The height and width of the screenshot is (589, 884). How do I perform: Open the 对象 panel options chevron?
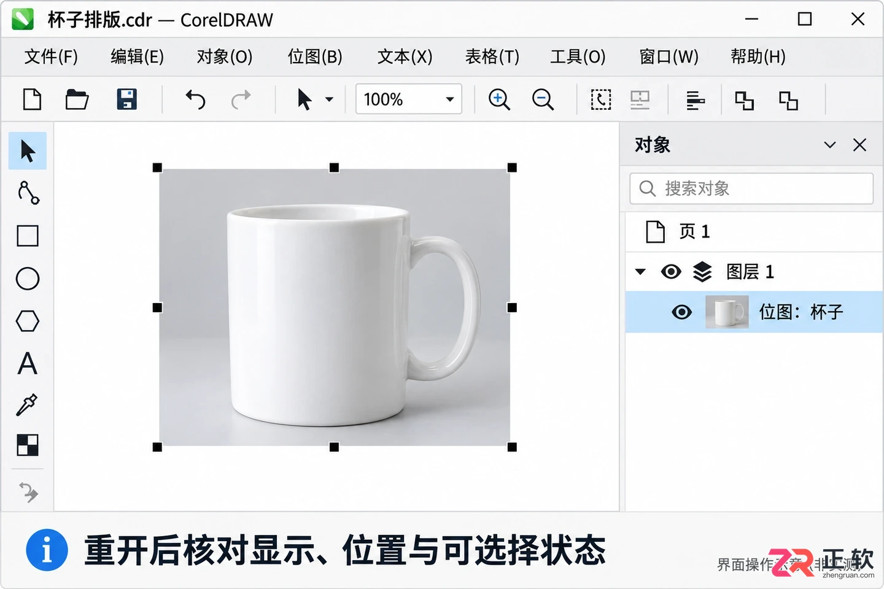[830, 145]
